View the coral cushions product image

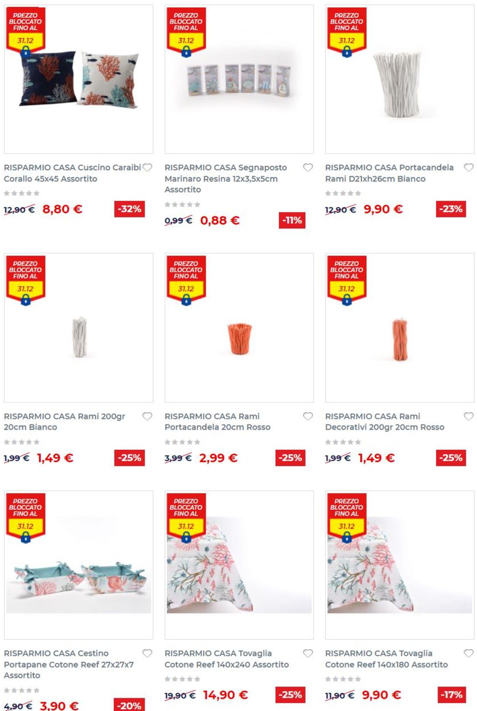[x=79, y=79]
